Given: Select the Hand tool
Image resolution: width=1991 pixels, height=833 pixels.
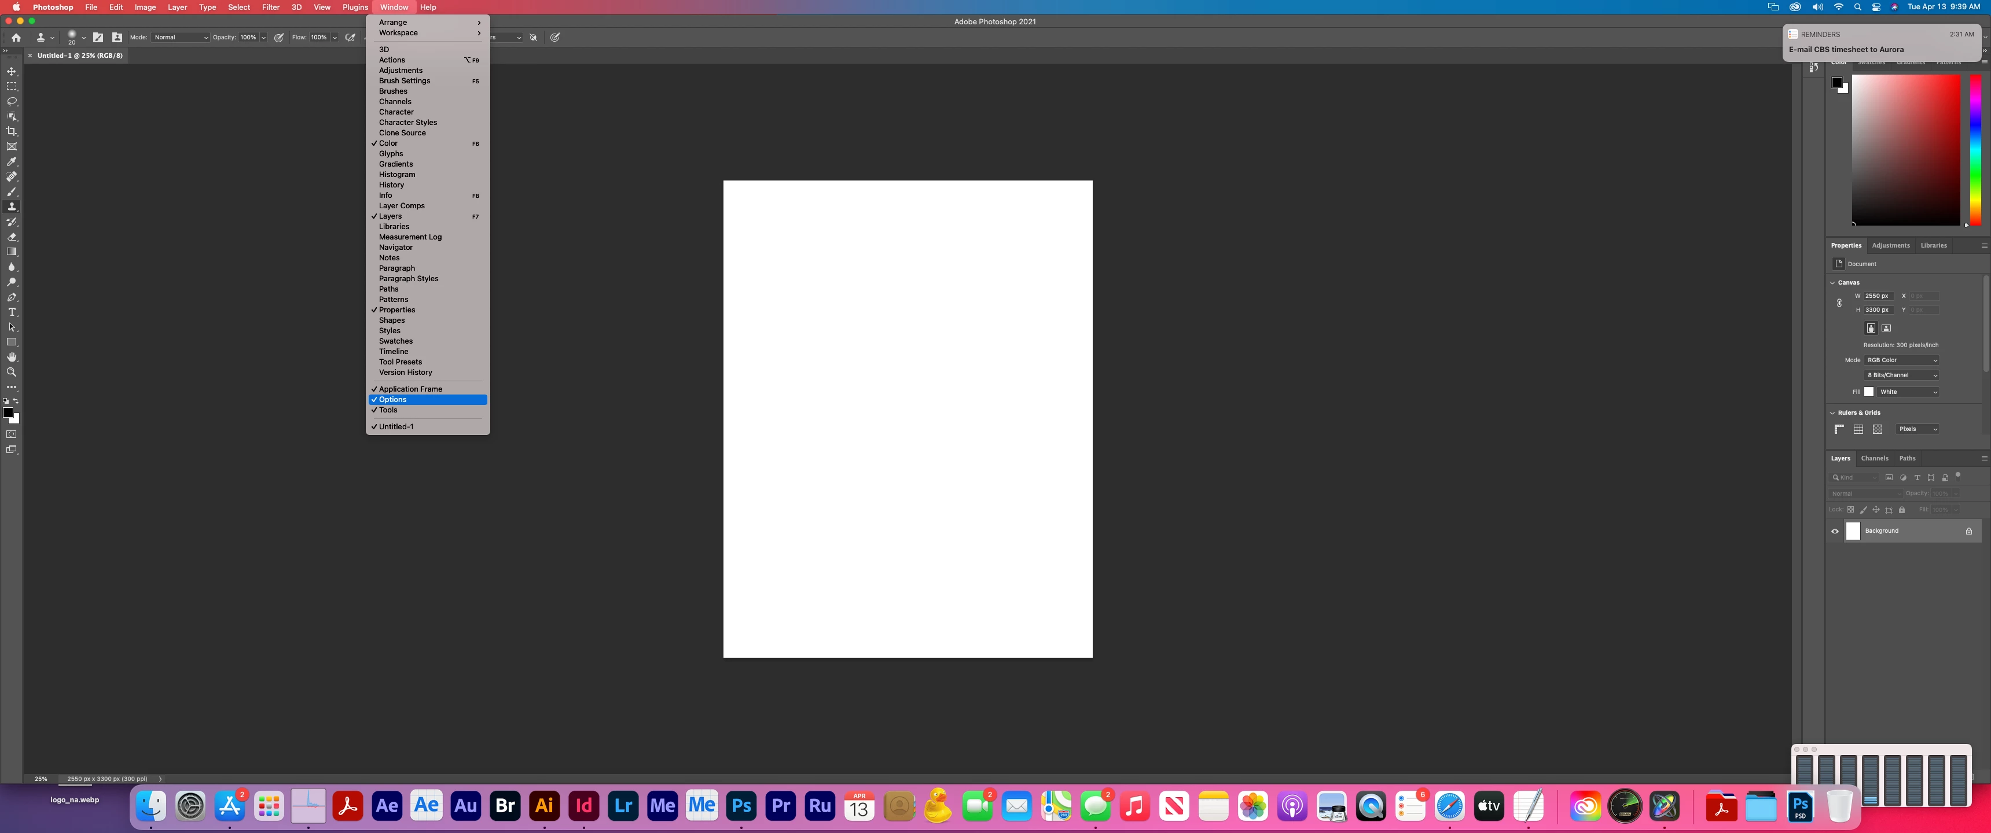Looking at the screenshot, I should tap(12, 357).
